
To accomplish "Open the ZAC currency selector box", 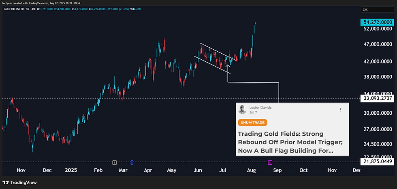I will pyautogui.click(x=378, y=10).
